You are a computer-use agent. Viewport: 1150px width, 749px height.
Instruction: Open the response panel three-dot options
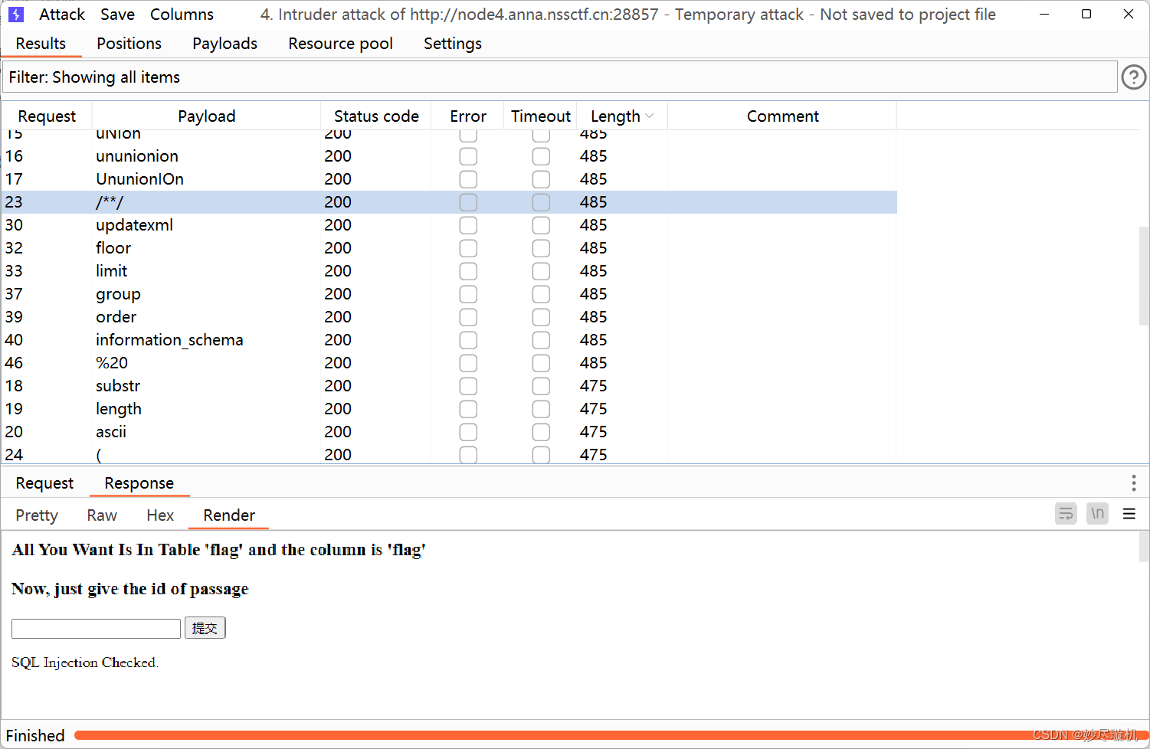[x=1133, y=482]
